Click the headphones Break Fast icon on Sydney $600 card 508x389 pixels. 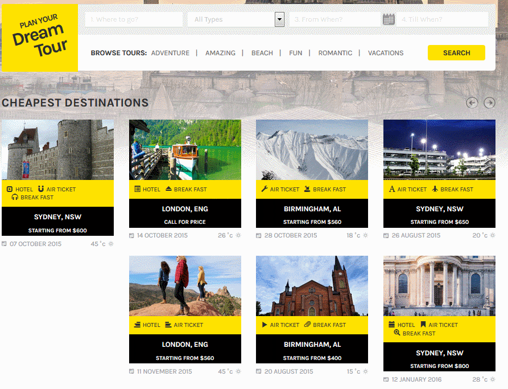click(15, 197)
